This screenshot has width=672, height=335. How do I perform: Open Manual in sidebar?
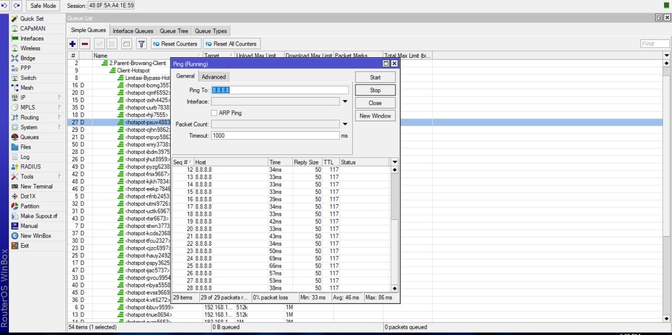point(29,226)
